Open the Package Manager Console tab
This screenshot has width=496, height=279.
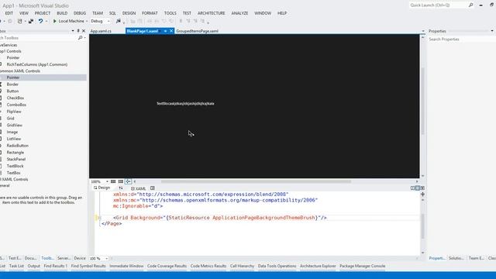[x=363, y=266]
